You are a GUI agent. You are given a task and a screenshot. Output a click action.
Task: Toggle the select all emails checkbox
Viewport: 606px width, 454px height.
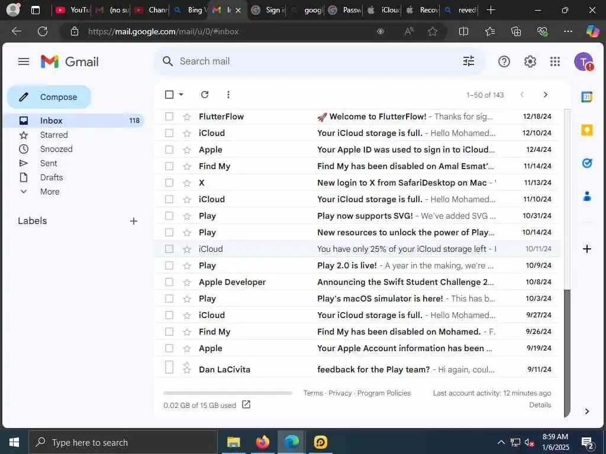[169, 95]
